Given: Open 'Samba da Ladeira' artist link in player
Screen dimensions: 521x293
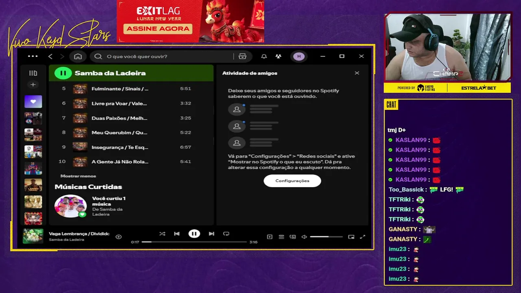Looking at the screenshot, I should [x=66, y=240].
